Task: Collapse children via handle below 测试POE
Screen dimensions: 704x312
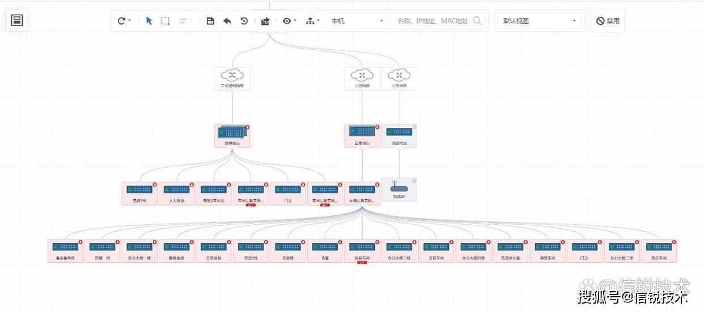Action: (x=399, y=149)
